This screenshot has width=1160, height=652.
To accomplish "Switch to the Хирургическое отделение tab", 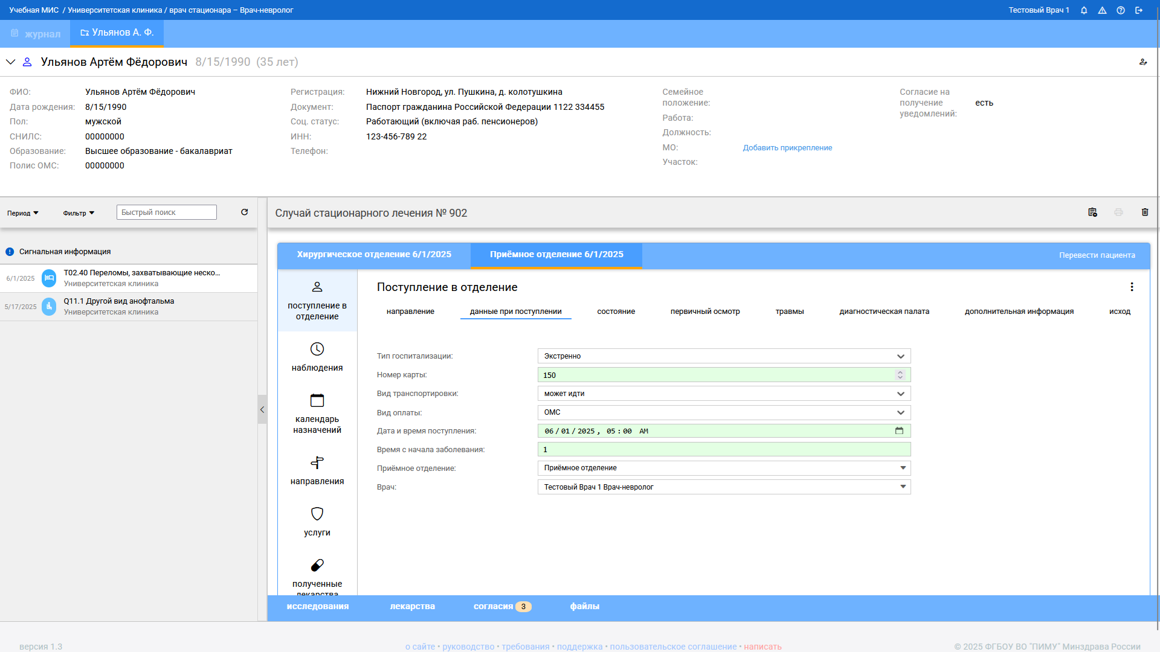I will coord(374,254).
